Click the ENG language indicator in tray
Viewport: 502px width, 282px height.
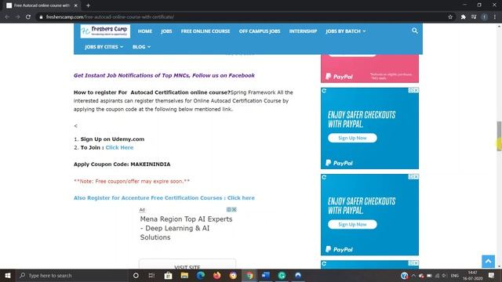[x=455, y=275]
